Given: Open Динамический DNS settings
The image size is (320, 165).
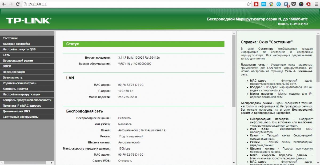Looking at the screenshot, I should 16,111.
